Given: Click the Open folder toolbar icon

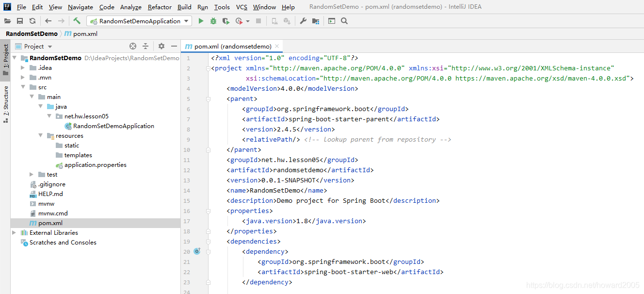Looking at the screenshot, I should (7, 21).
